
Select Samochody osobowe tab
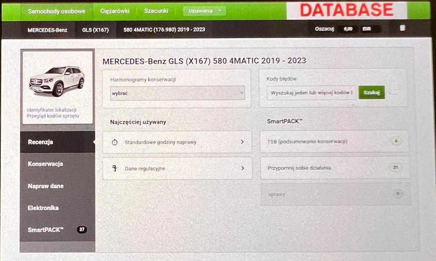click(x=56, y=11)
